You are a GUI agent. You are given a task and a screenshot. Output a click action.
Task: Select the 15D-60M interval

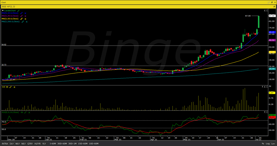83,144
